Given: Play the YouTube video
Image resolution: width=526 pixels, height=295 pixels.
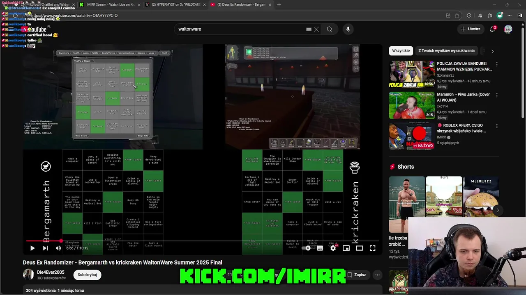Looking at the screenshot, I should (x=32, y=248).
